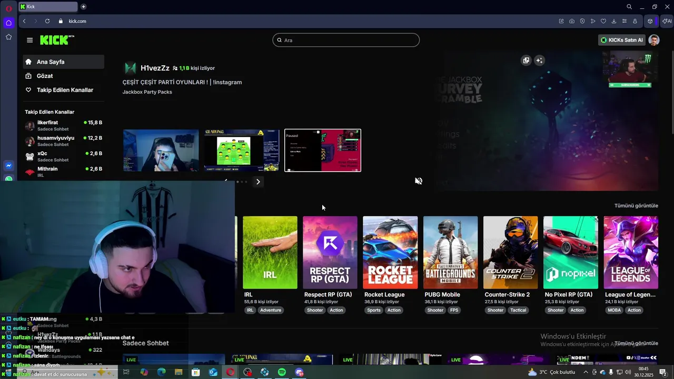Open theatre/pop-out icon on featured stream
The image size is (674, 379).
526,61
